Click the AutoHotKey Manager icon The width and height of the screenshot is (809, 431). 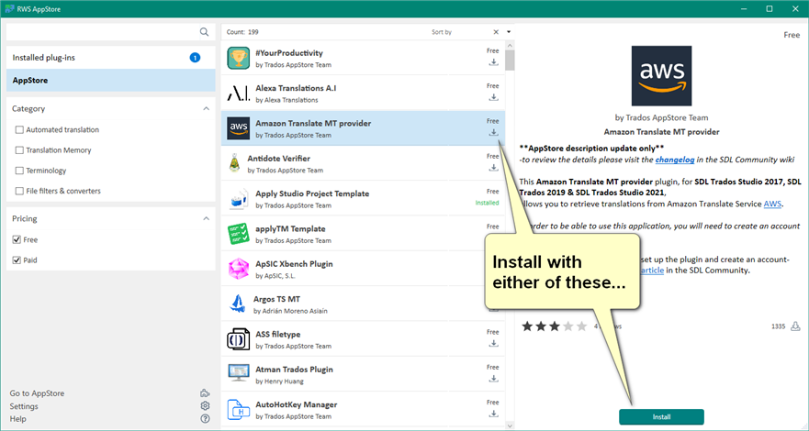pos(239,409)
